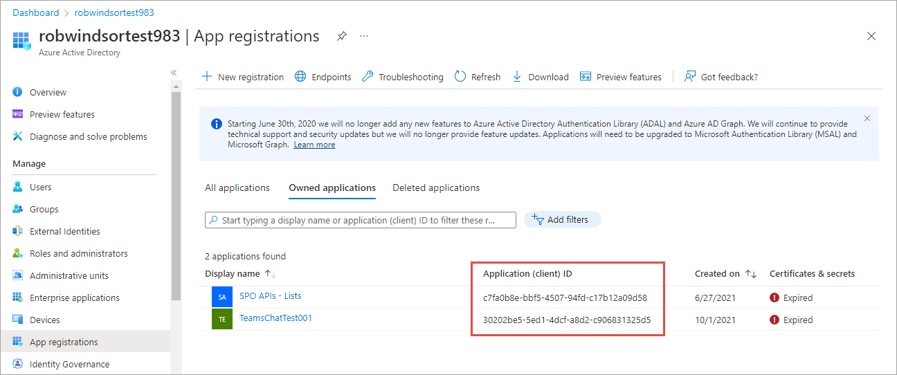
Task: Click the Application (client) ID column header
Action: (527, 273)
